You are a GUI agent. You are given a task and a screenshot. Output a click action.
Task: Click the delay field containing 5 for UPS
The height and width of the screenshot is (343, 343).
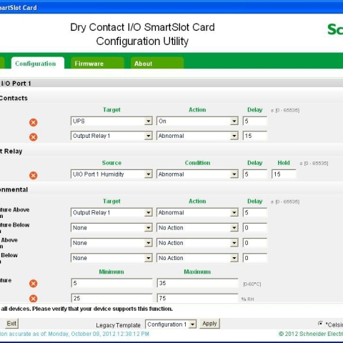255,121
